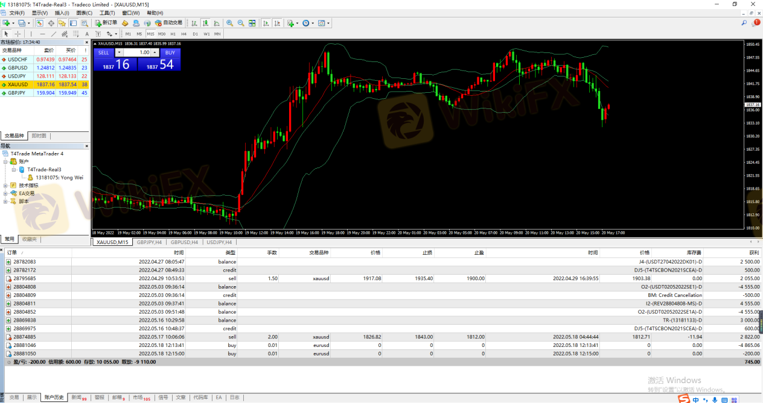
Task: Open volume dropdown in one-click trade panel
Action: (118, 52)
